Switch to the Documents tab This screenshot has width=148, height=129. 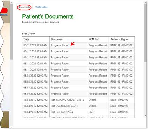pyautogui.click(x=24, y=7)
